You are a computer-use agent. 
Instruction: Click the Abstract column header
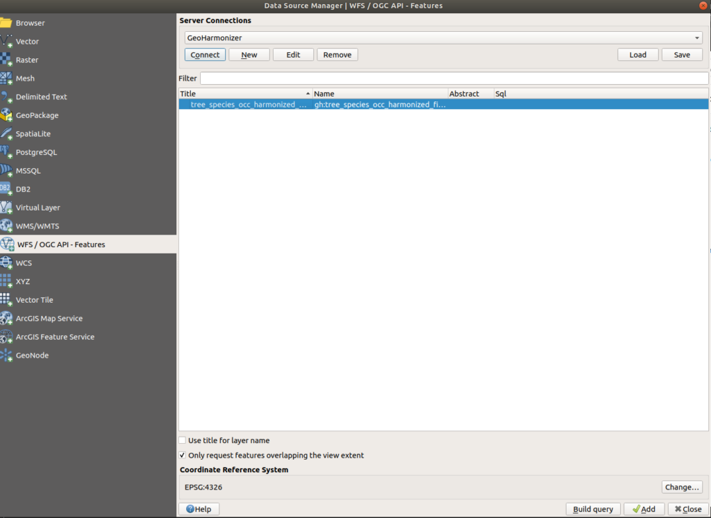[x=471, y=94]
